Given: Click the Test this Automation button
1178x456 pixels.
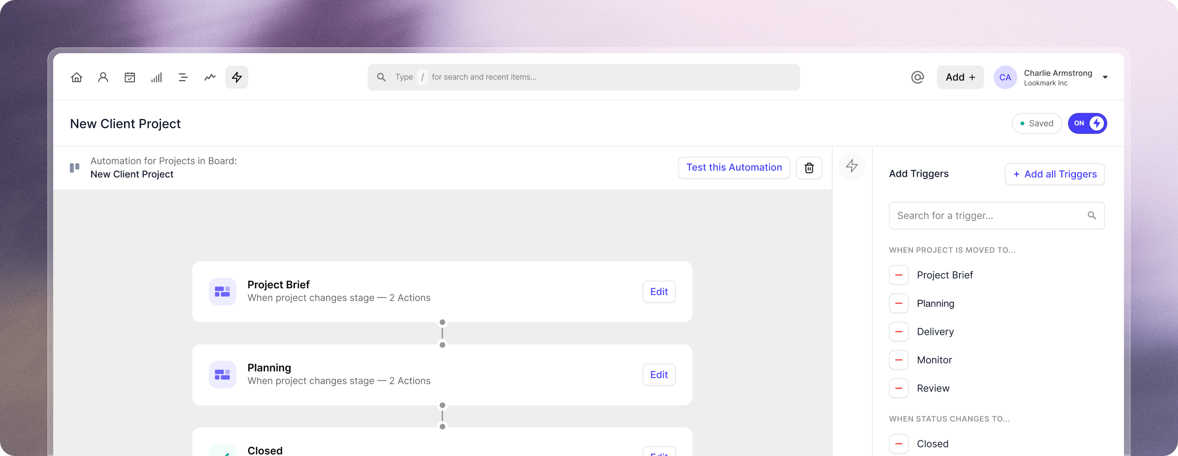Looking at the screenshot, I should click(733, 167).
